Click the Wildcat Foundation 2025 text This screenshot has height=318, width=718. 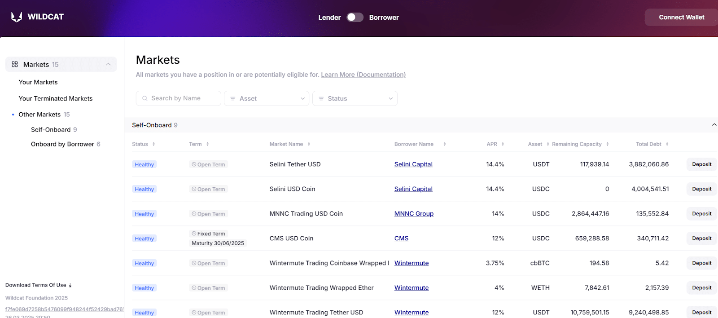[x=36, y=298]
